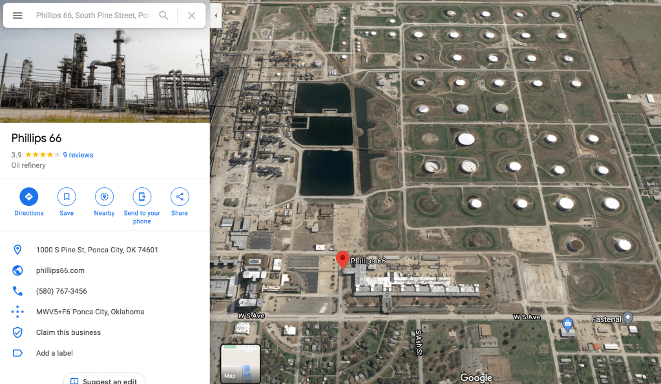661x384 pixels.
Task: Open the hamburger main menu
Action: [17, 15]
